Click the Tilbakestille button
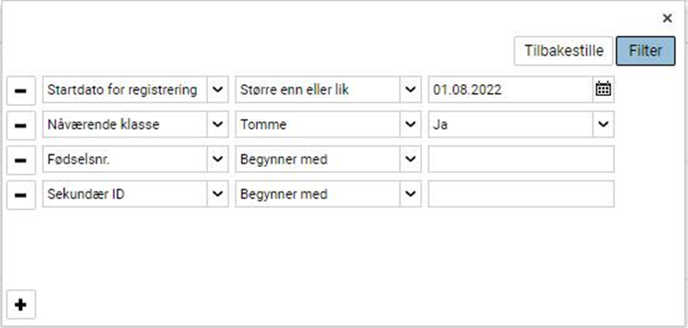Viewport: 688px width, 328px height. pos(563,51)
